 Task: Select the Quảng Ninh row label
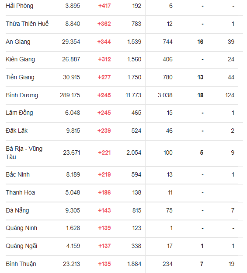pyautogui.click(x=21, y=228)
